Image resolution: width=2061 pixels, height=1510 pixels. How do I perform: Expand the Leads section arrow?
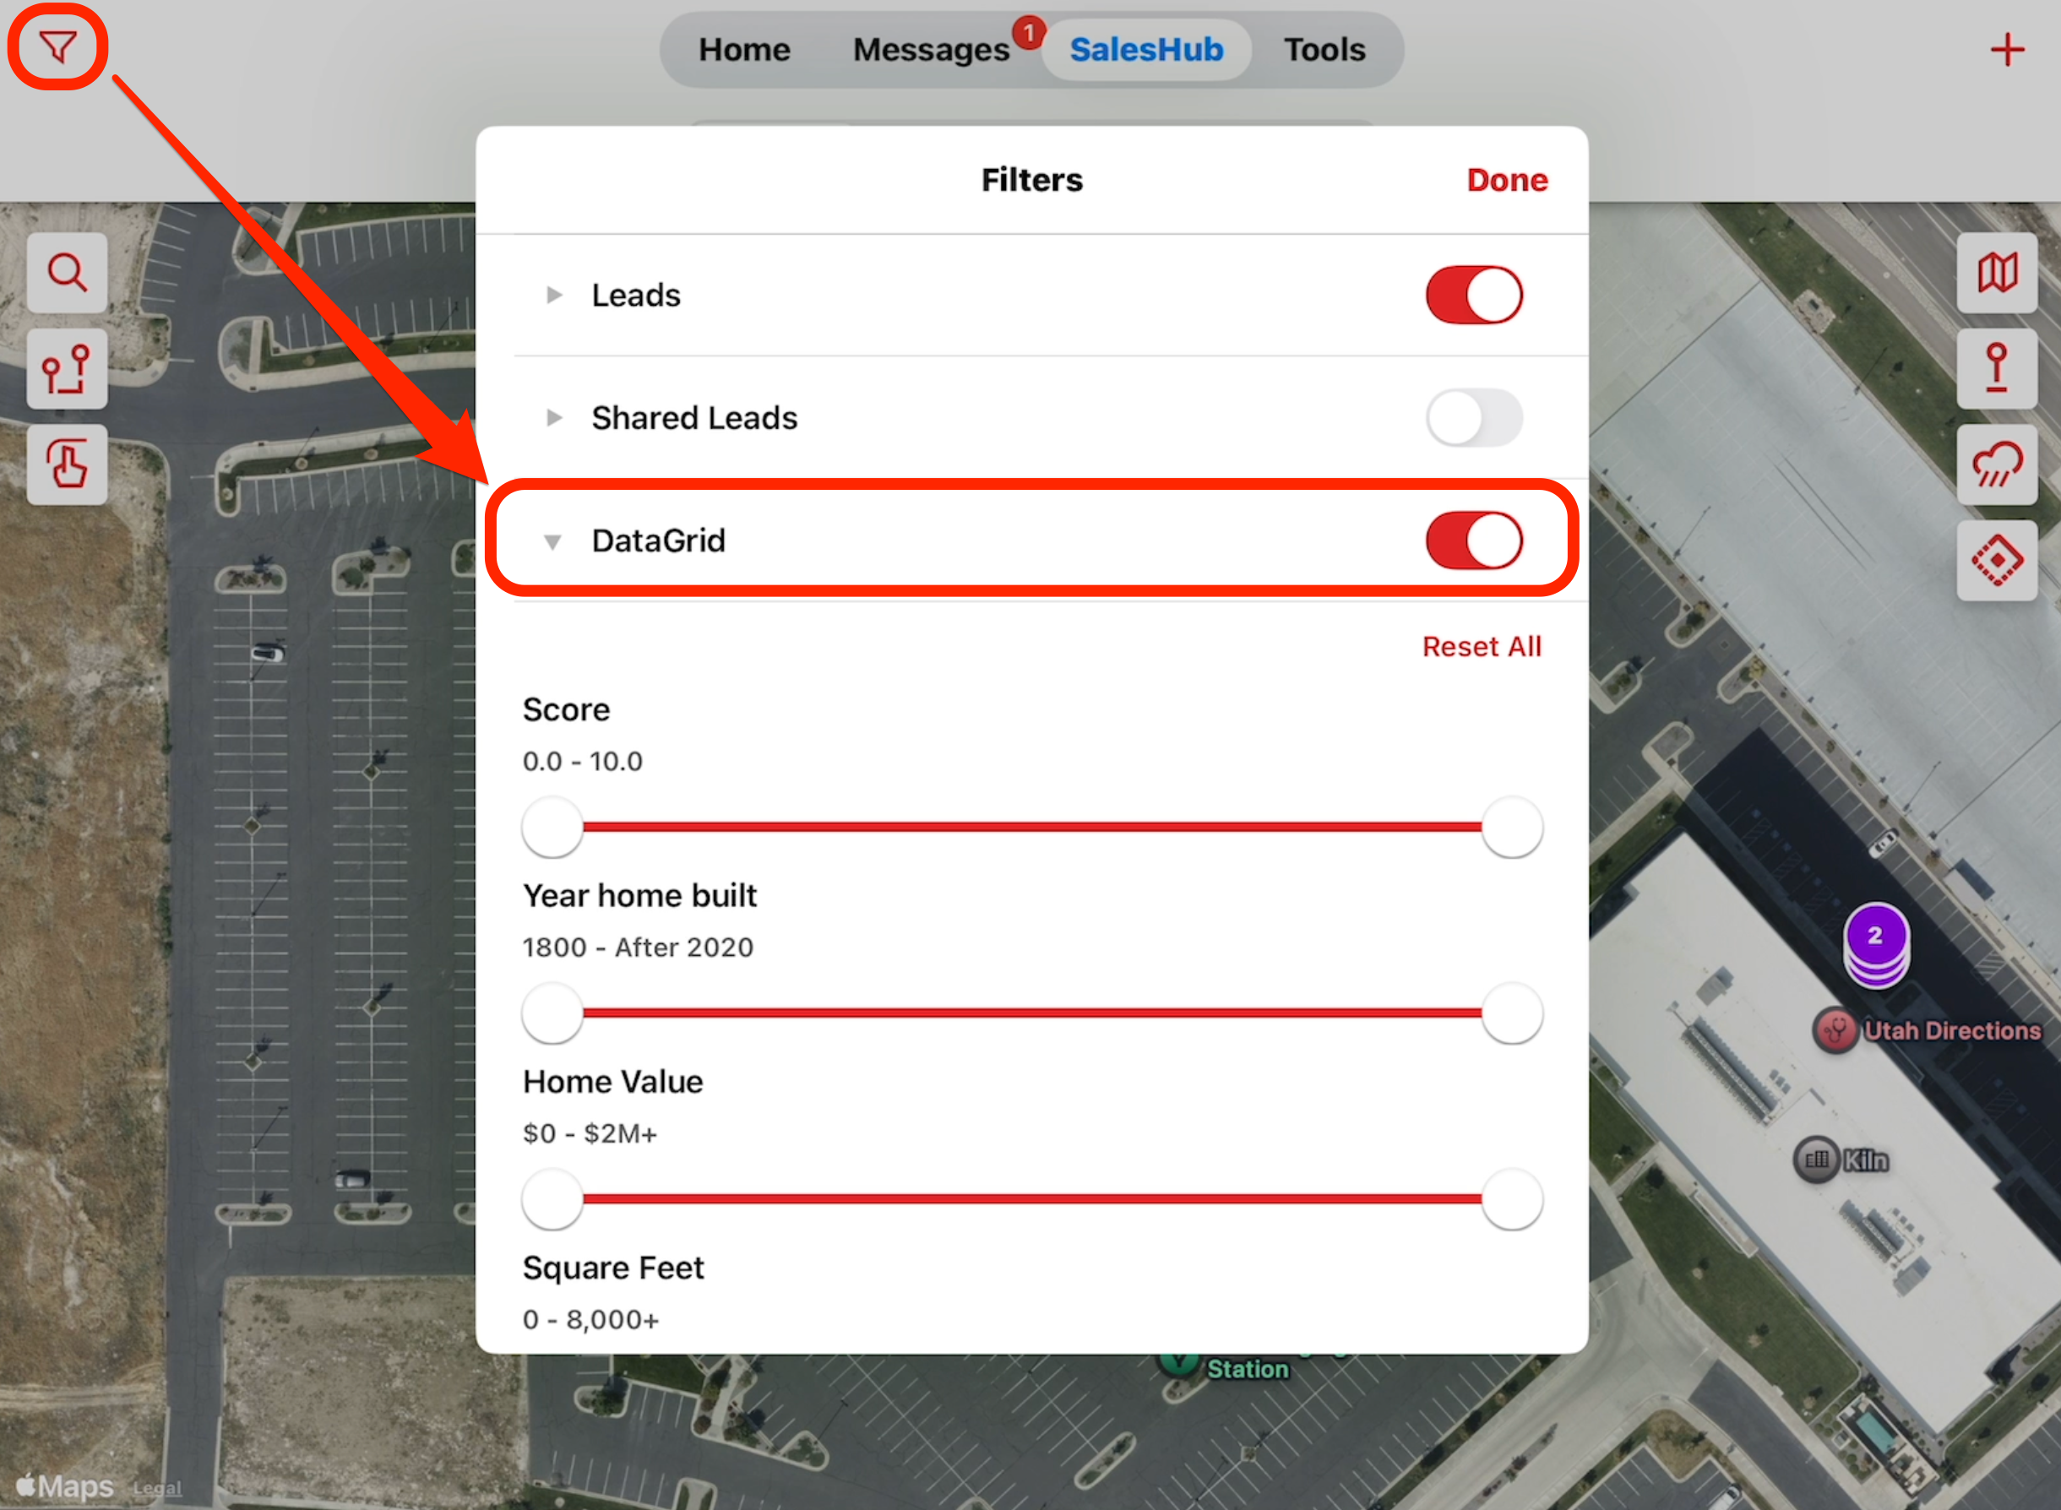pyautogui.click(x=553, y=296)
